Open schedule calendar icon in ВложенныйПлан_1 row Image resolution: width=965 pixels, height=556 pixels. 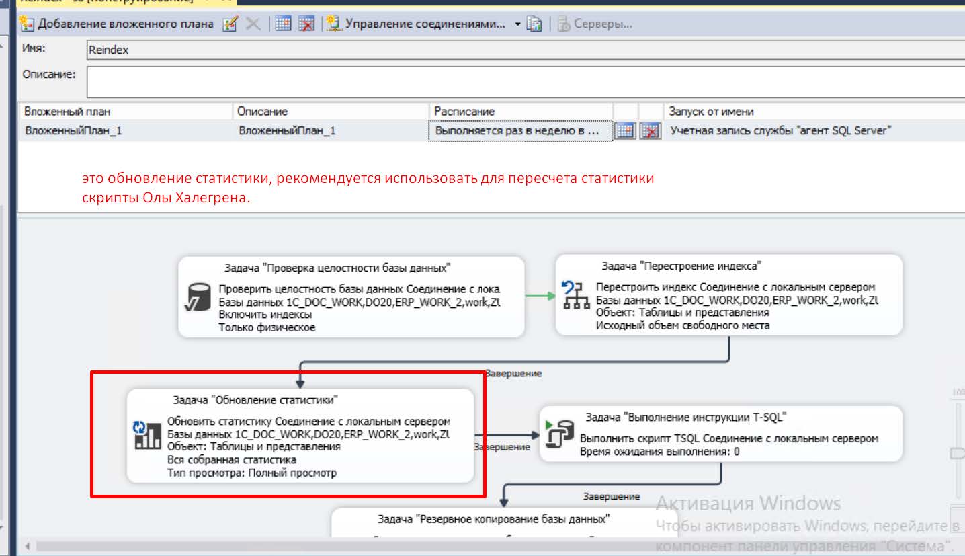[626, 131]
